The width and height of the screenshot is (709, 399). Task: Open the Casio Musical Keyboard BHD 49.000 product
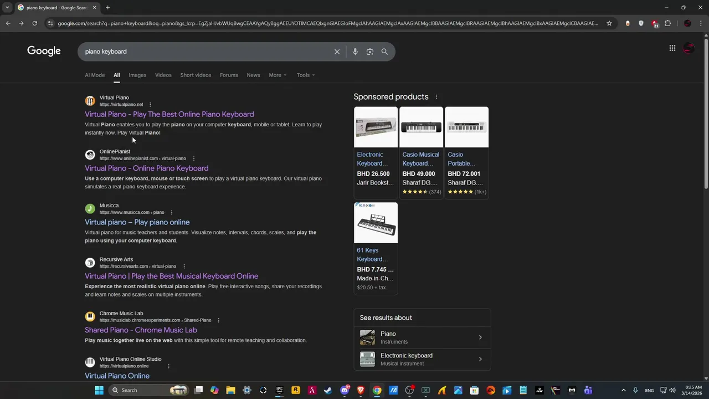click(421, 152)
